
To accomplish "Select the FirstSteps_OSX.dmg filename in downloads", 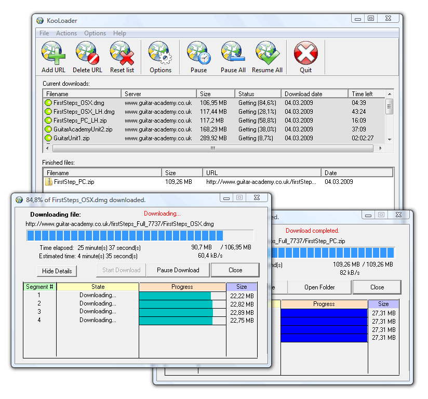I will pyautogui.click(x=79, y=103).
